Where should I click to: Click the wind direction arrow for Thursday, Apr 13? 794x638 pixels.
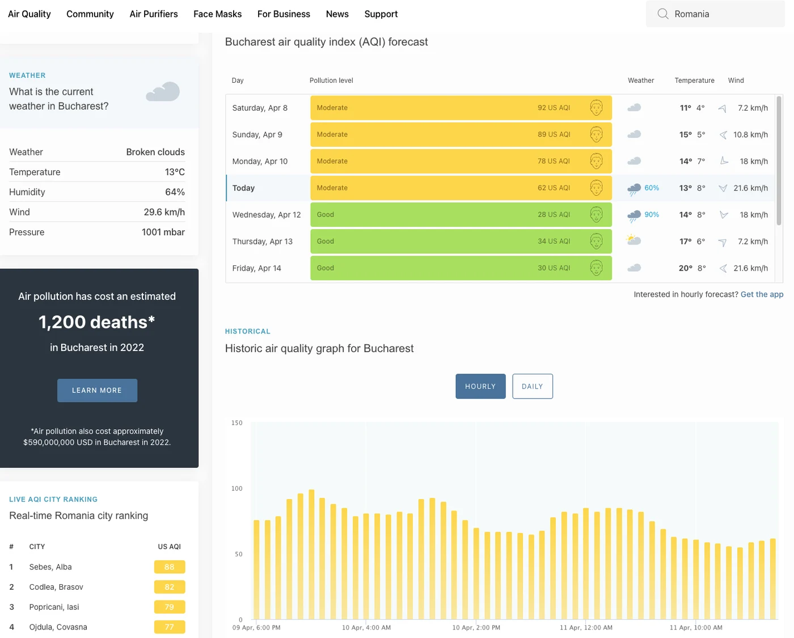tap(723, 242)
